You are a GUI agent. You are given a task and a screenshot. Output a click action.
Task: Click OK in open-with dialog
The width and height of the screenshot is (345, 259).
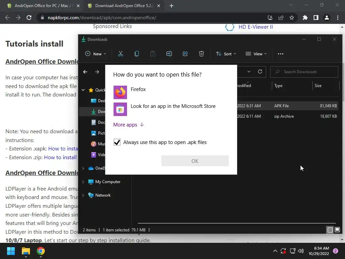[195, 161]
